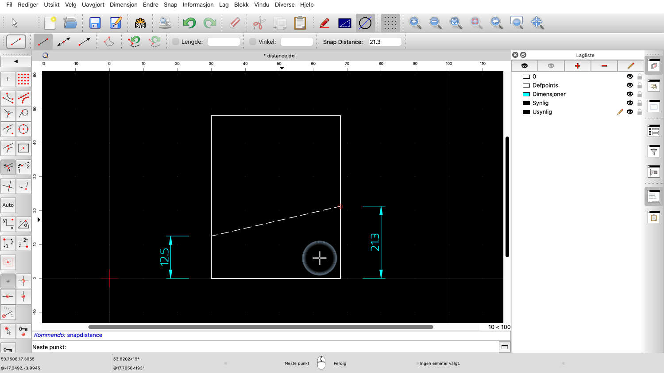This screenshot has width=664, height=373.
Task: Collapse the left tool panel arrow
Action: (x=16, y=61)
